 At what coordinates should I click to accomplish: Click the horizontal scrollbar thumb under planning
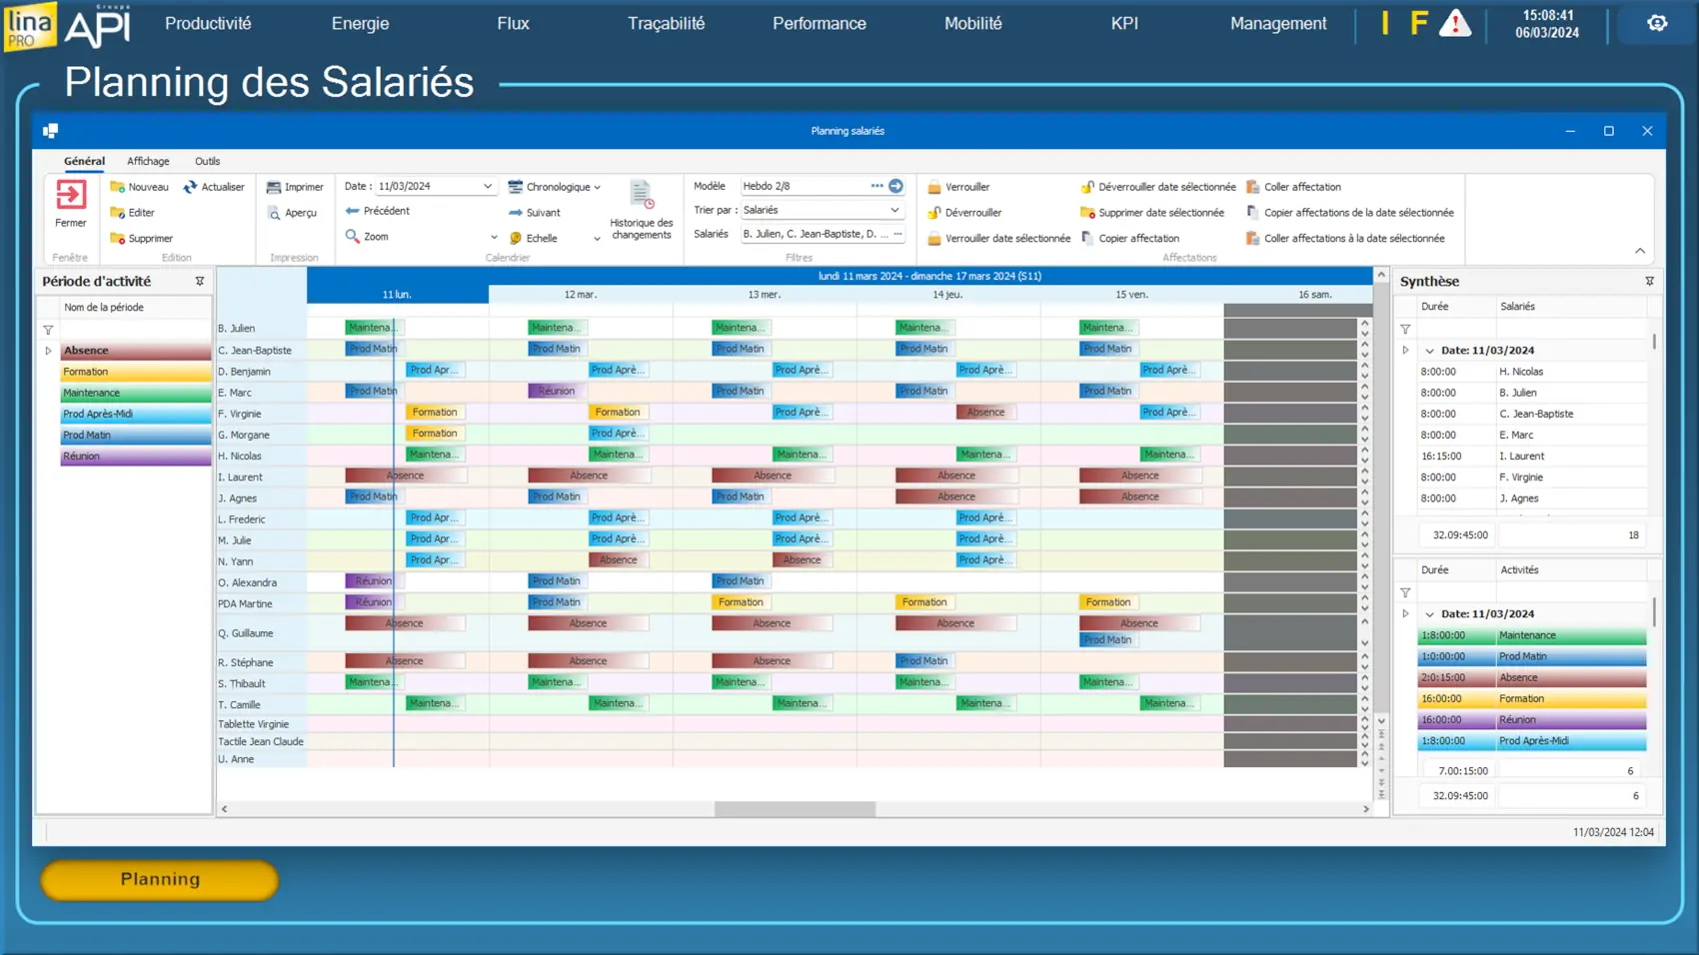pos(795,809)
